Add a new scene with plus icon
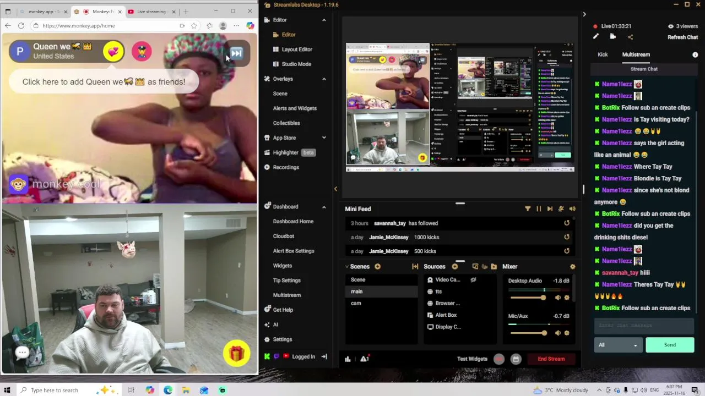The image size is (705, 396). tap(377, 267)
